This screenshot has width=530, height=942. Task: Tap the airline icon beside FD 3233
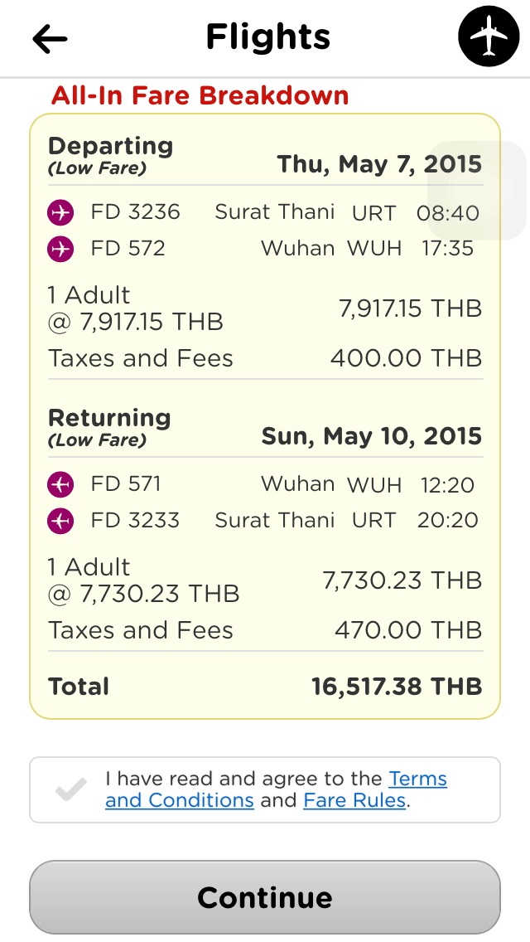(x=60, y=520)
